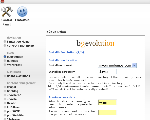Choose phpWCMS installer link
Image resolution: width=150 pixels, height=120 pixels.
(14, 111)
